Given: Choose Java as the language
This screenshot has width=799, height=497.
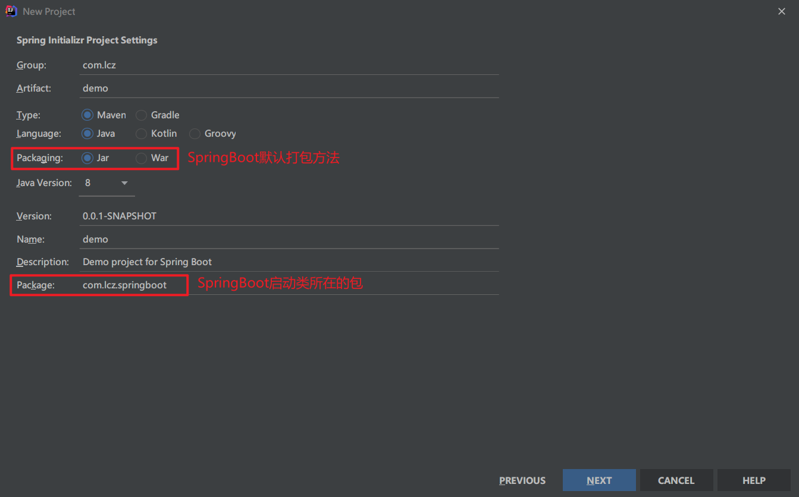Looking at the screenshot, I should pyautogui.click(x=99, y=134).
